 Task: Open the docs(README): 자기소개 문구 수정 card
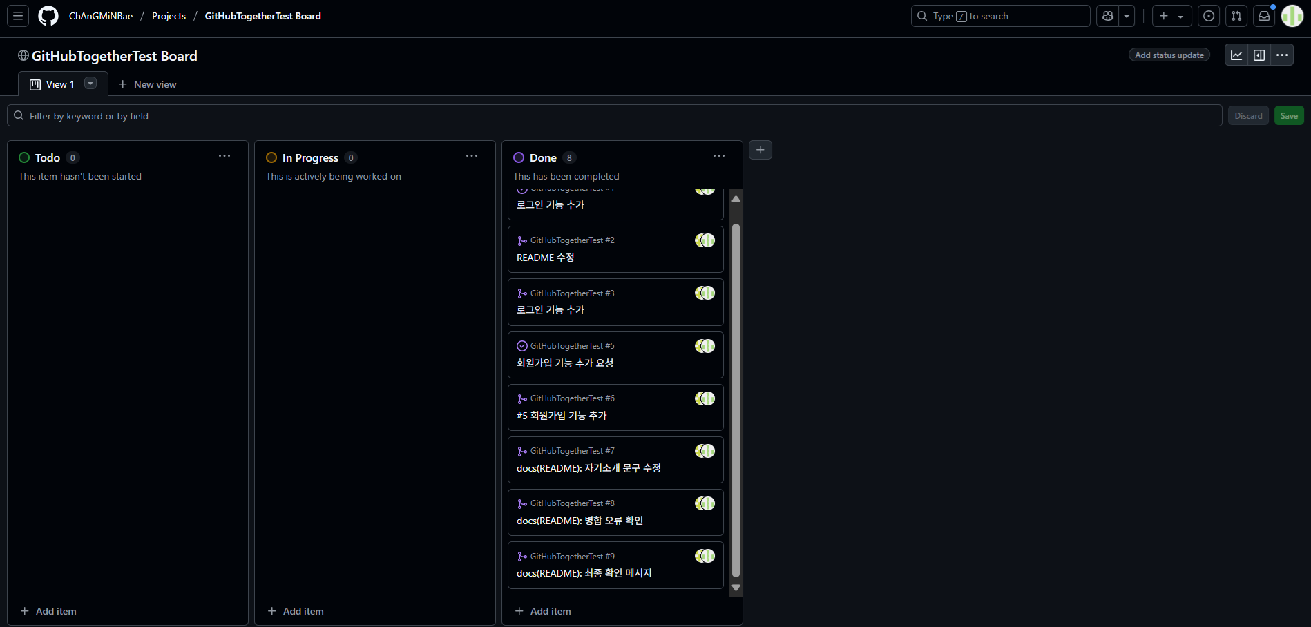tap(588, 468)
